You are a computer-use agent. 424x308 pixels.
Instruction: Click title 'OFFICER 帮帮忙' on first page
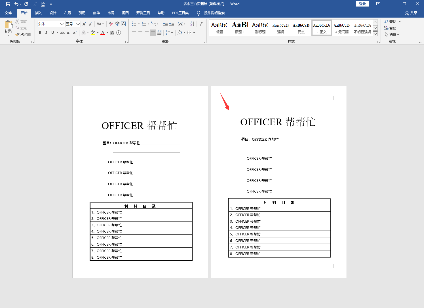139,125
